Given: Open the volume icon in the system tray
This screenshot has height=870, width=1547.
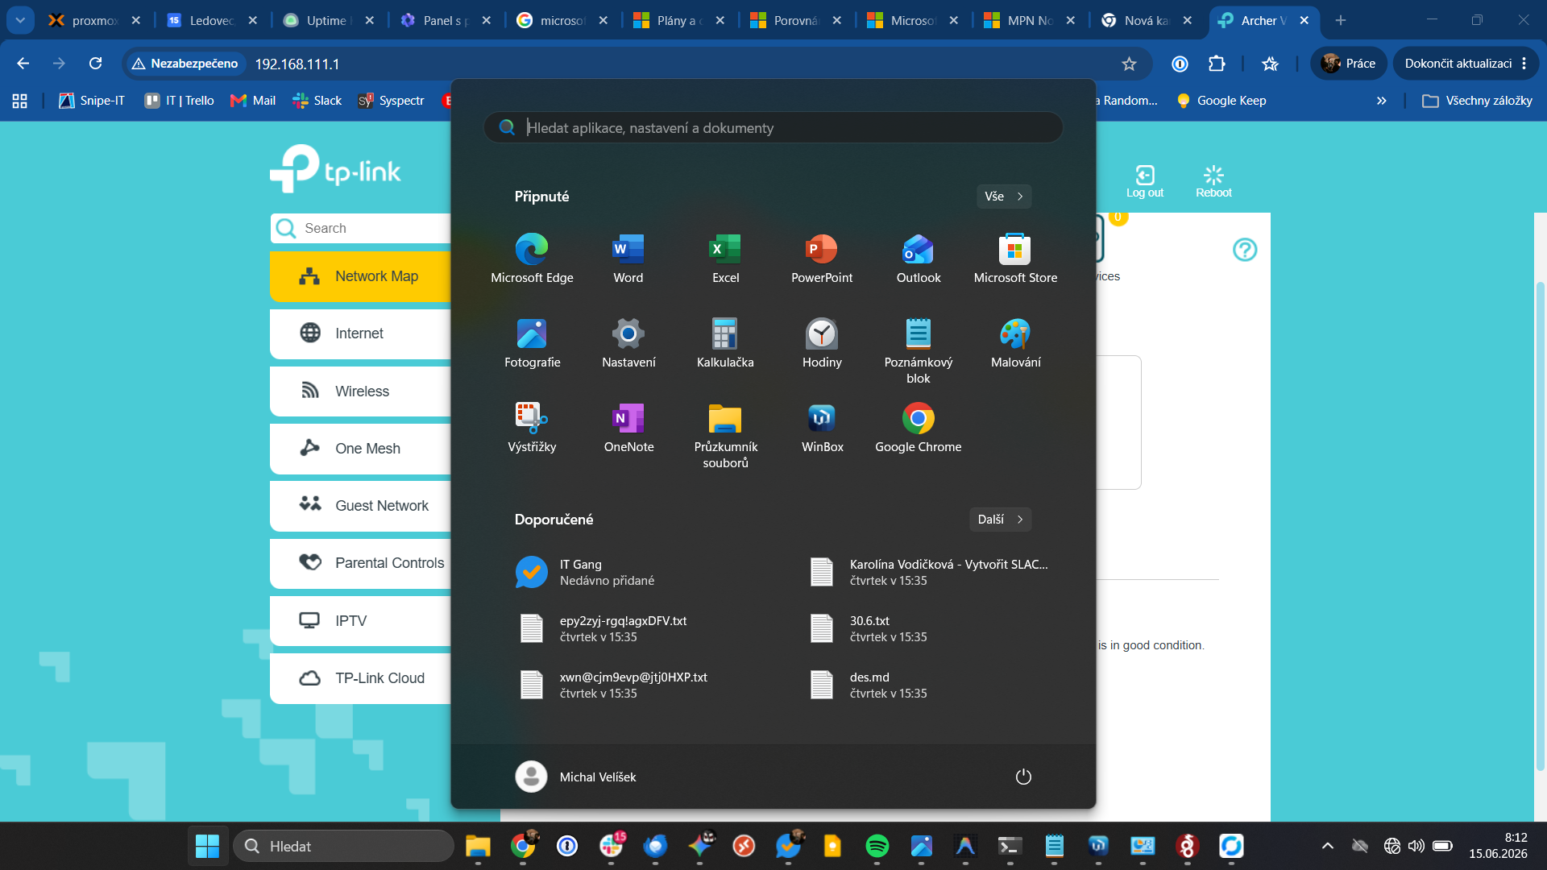Looking at the screenshot, I should (1416, 846).
